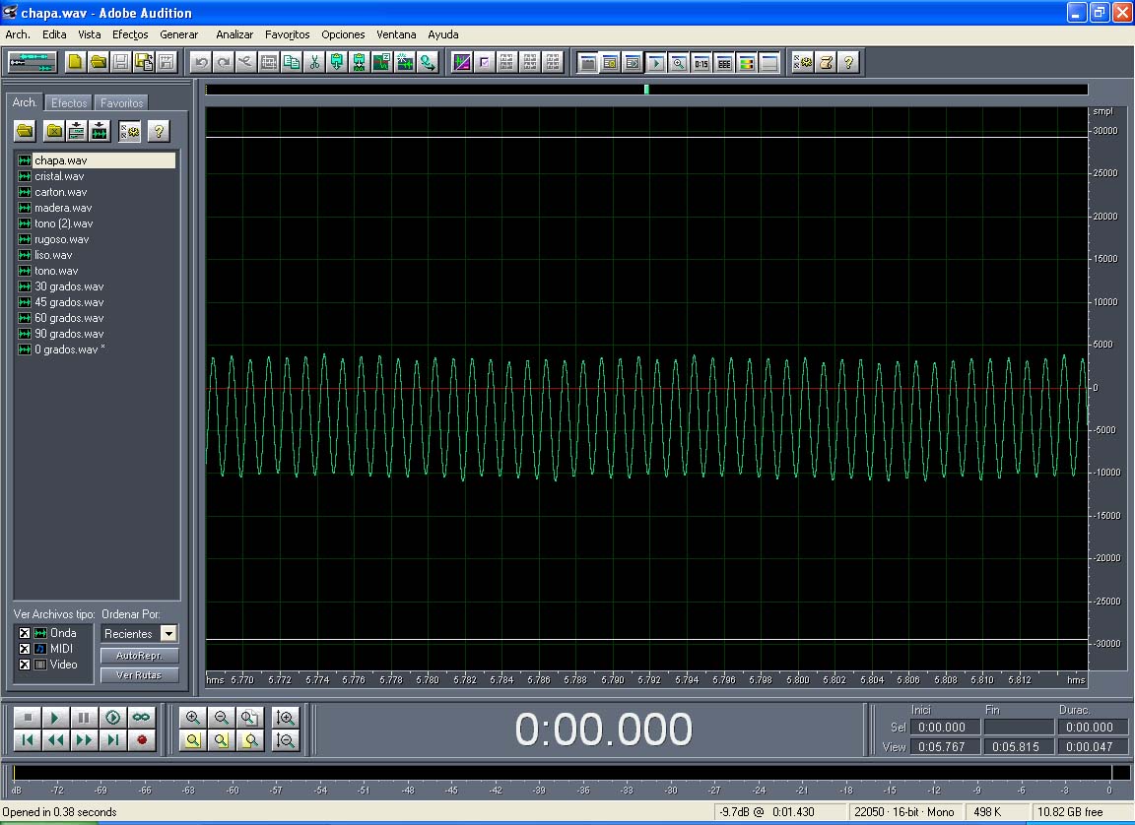Create a new file with the New icon
This screenshot has height=825, width=1135.
coord(75,62)
